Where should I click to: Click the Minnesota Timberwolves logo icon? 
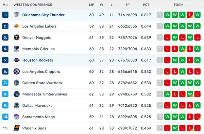pyautogui.click(x=17, y=94)
